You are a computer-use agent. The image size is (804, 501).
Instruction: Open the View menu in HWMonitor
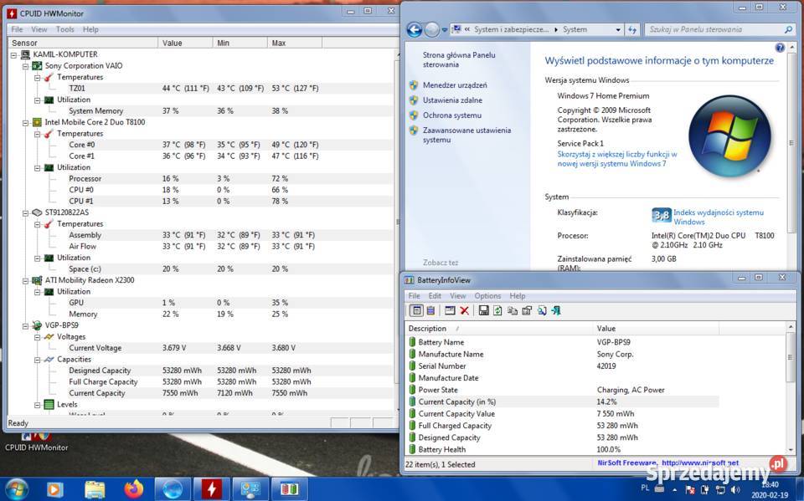tap(39, 30)
